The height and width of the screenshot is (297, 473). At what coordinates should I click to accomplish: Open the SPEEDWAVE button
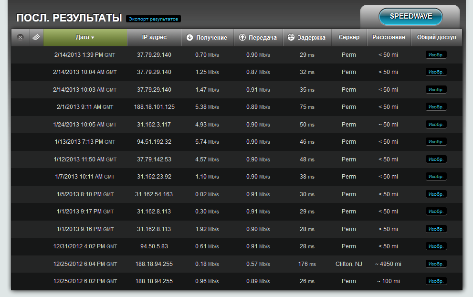click(x=410, y=17)
